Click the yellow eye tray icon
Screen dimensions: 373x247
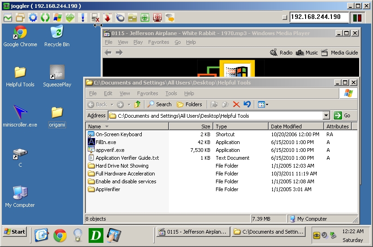click(x=317, y=235)
